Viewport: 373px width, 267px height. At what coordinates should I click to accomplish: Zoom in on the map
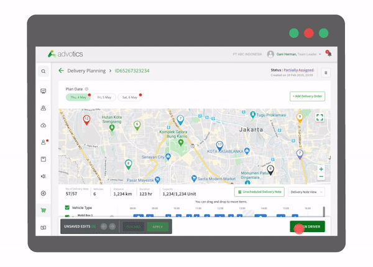(x=321, y=169)
